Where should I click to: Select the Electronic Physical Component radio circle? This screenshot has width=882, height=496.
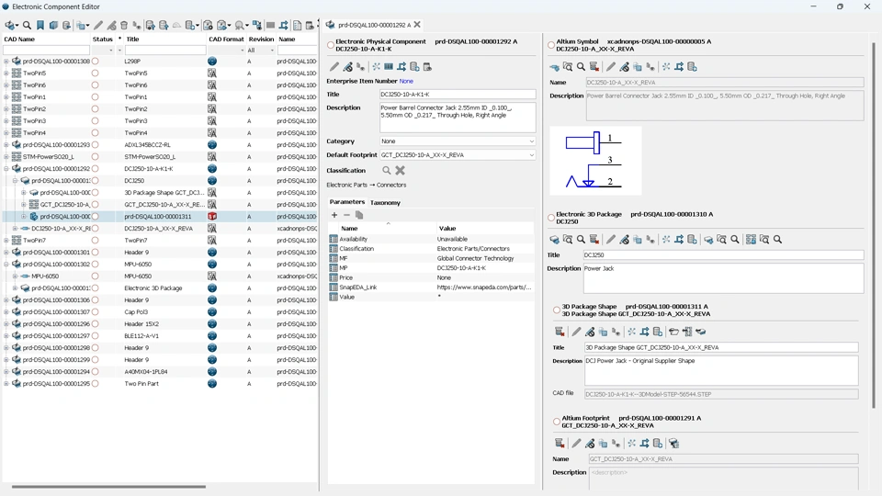(x=330, y=45)
